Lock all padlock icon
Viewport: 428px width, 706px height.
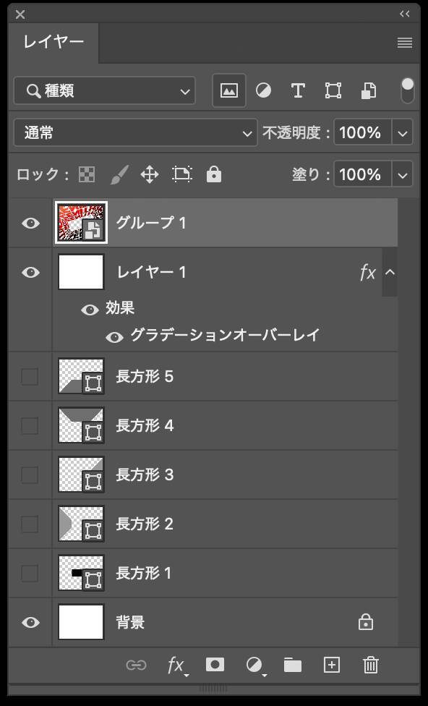point(214,174)
